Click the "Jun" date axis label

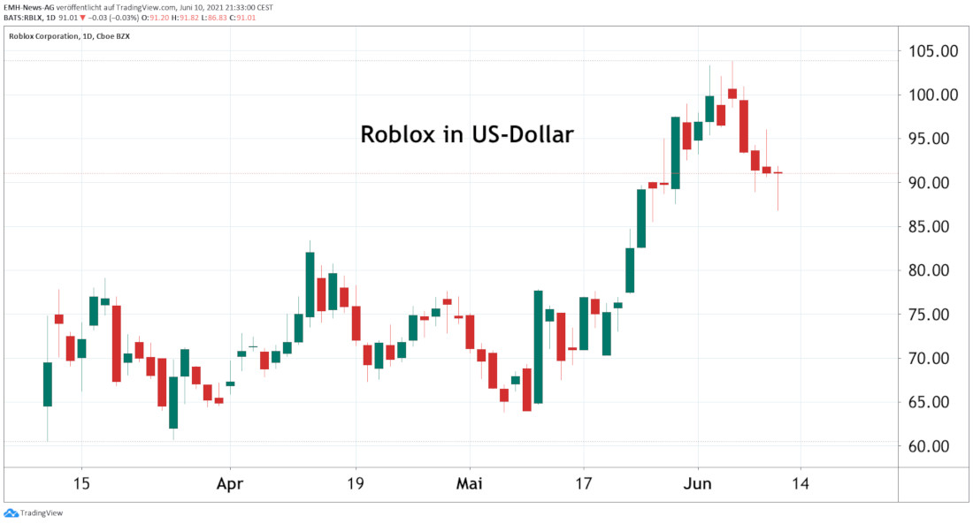pyautogui.click(x=698, y=484)
